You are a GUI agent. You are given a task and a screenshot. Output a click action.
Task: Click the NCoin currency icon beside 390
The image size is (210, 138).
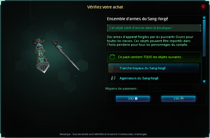(136, 99)
